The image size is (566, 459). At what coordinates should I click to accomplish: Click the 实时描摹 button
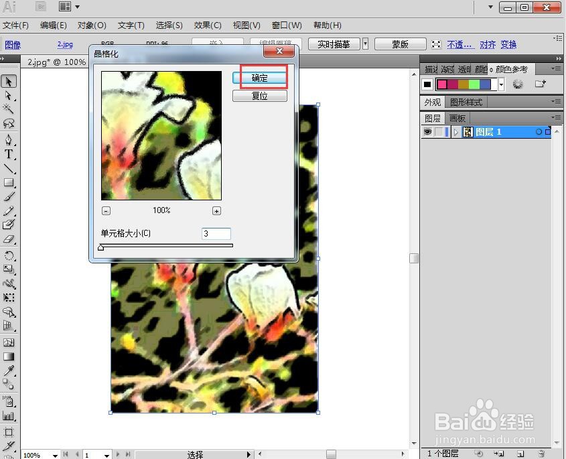point(334,44)
